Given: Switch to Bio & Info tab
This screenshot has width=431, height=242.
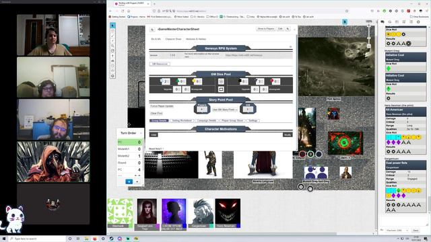Looking at the screenshot, I should click(156, 39).
